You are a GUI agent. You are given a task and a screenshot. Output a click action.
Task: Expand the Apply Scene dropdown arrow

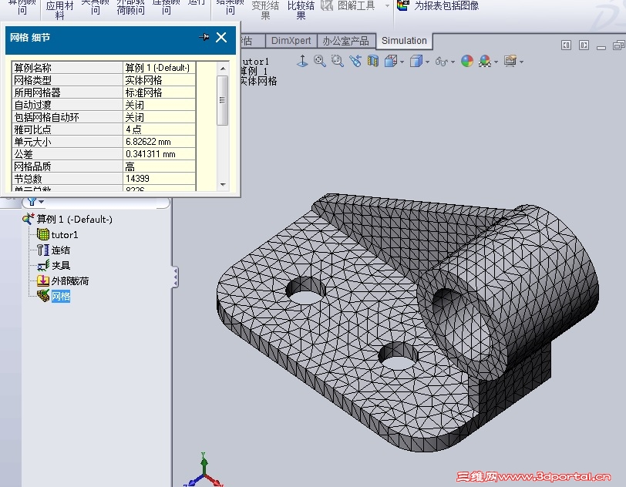click(x=496, y=62)
